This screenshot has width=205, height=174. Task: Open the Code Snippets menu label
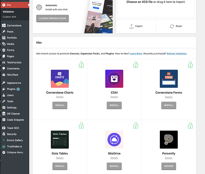pos(15,120)
